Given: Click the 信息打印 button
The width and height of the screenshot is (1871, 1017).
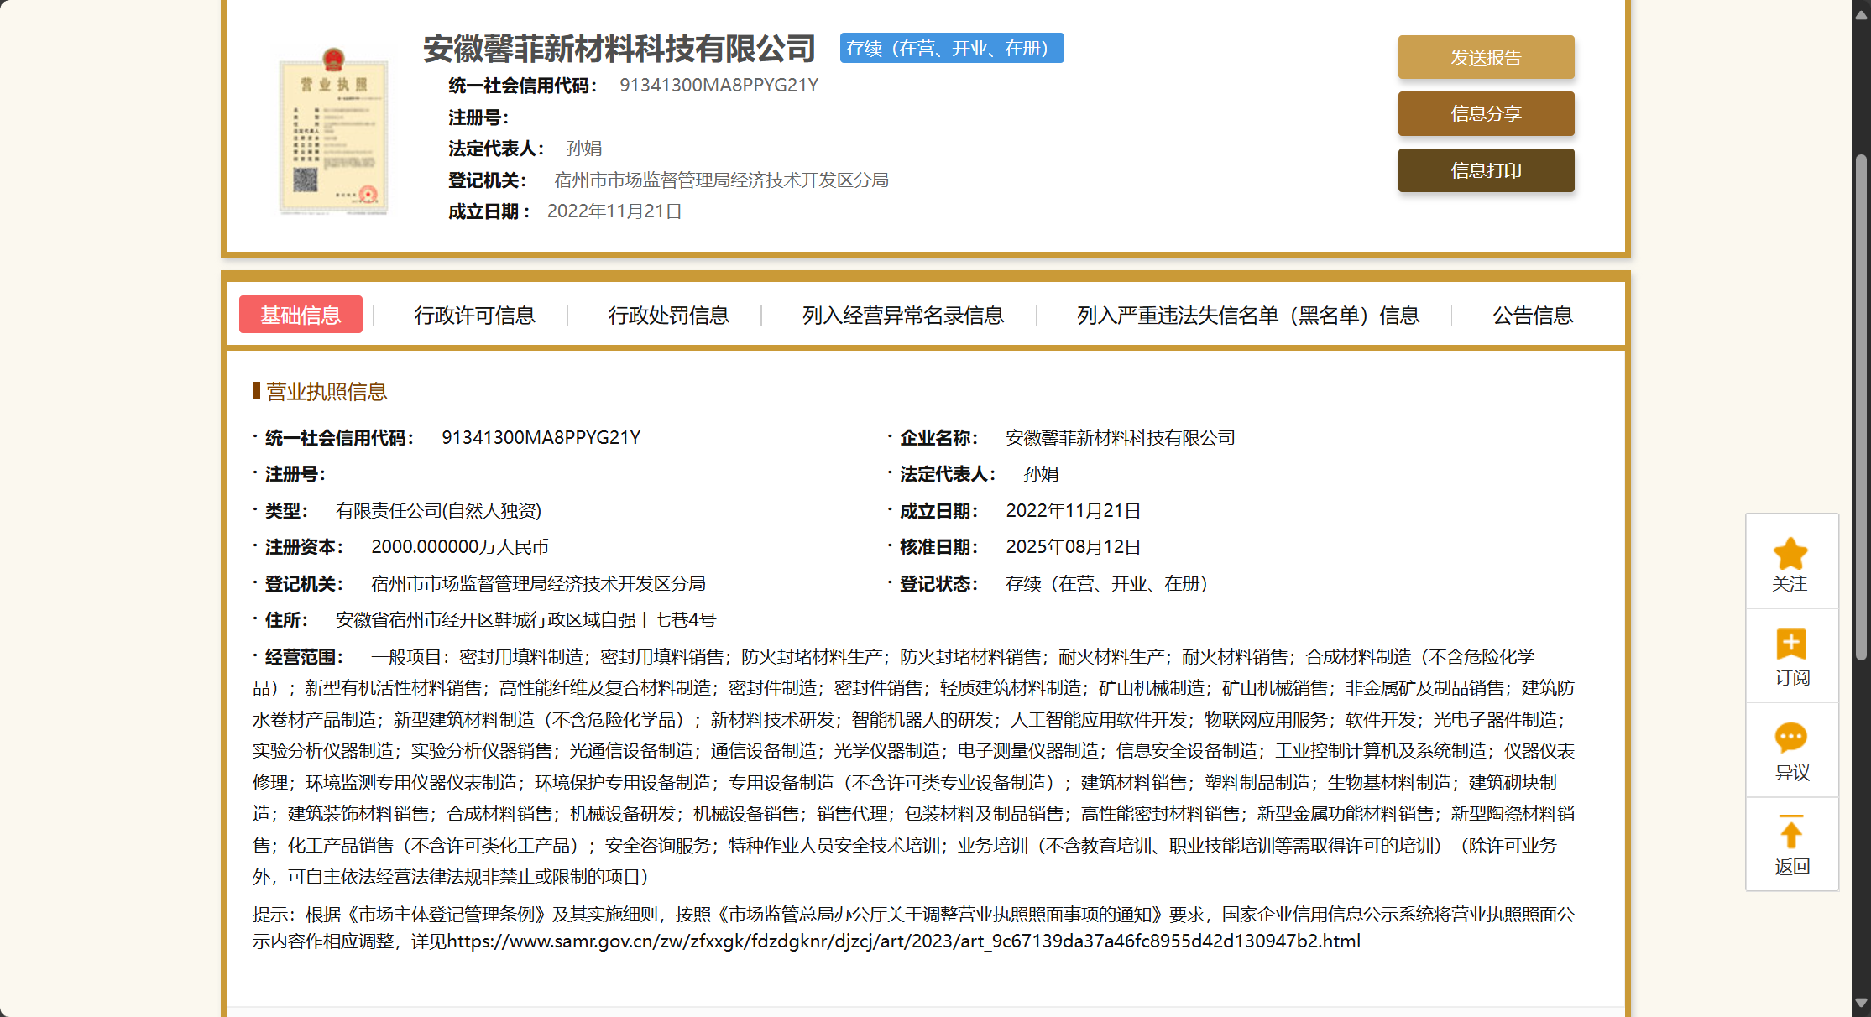Looking at the screenshot, I should [1486, 170].
